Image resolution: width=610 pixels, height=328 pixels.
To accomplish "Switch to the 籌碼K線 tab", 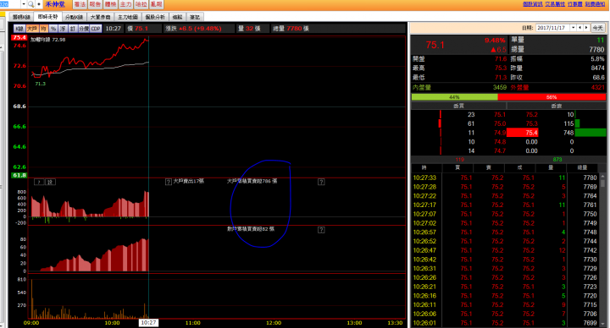I will click(21, 17).
